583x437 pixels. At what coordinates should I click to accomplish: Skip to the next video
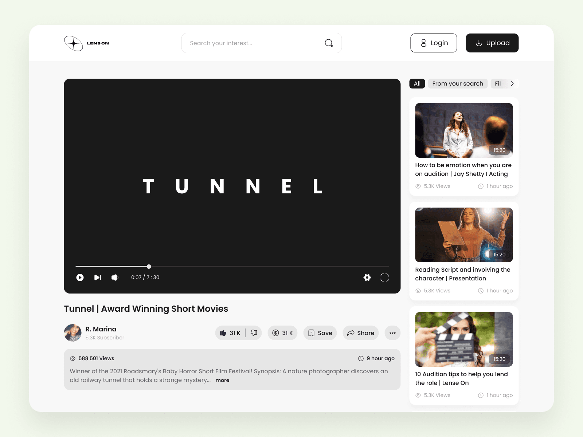pos(98,277)
